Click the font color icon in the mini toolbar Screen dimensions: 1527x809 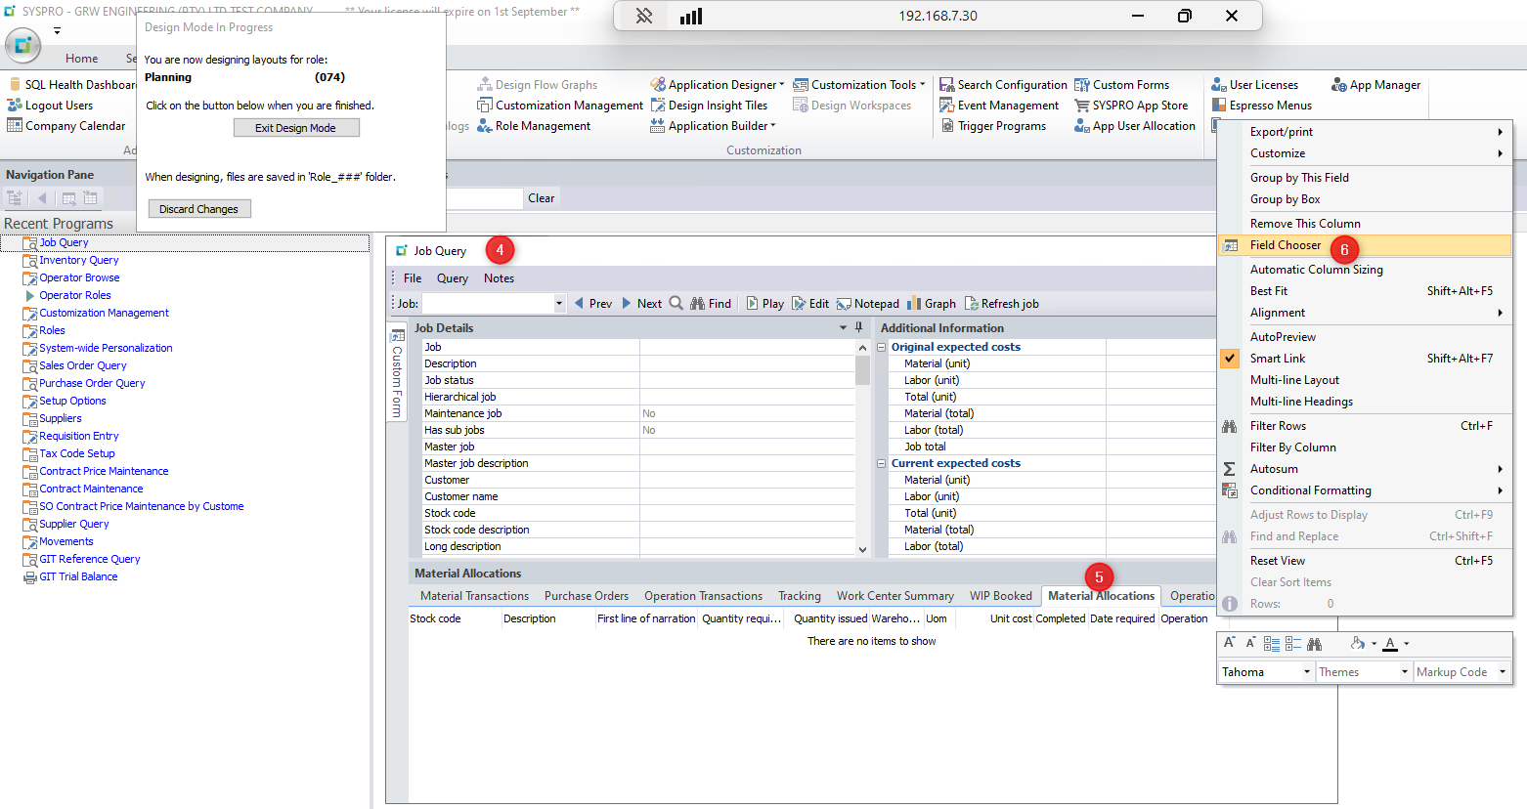tap(1390, 644)
